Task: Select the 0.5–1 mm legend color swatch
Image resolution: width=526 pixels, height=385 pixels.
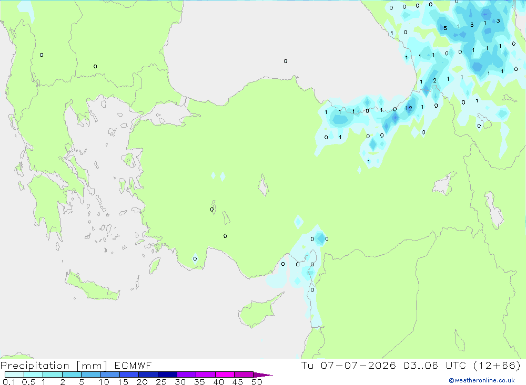Action: 34,374
